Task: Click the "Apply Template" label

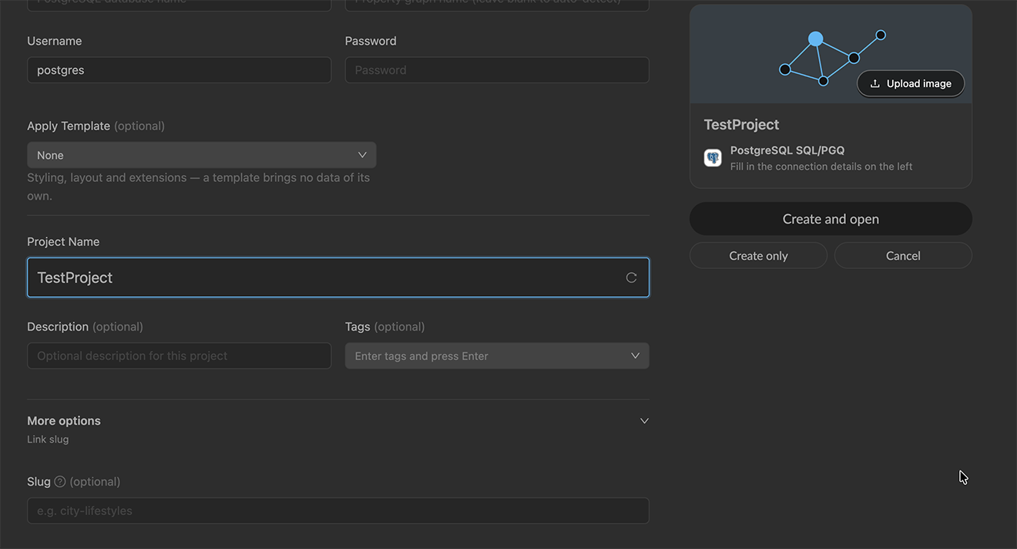Action: pos(69,126)
